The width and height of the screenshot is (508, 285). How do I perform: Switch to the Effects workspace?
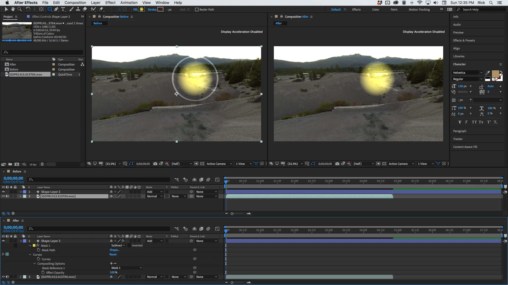tap(356, 10)
